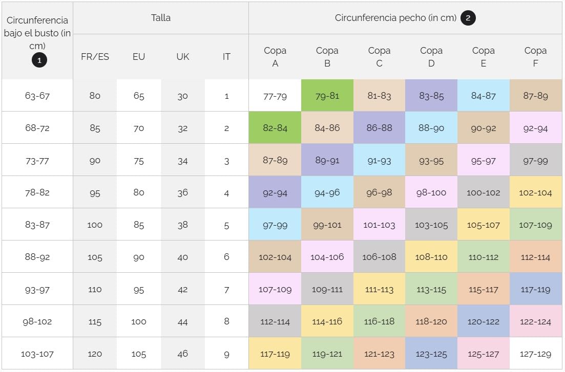Click the number 2 info badge
This screenshot has width=565, height=372.
tap(468, 18)
